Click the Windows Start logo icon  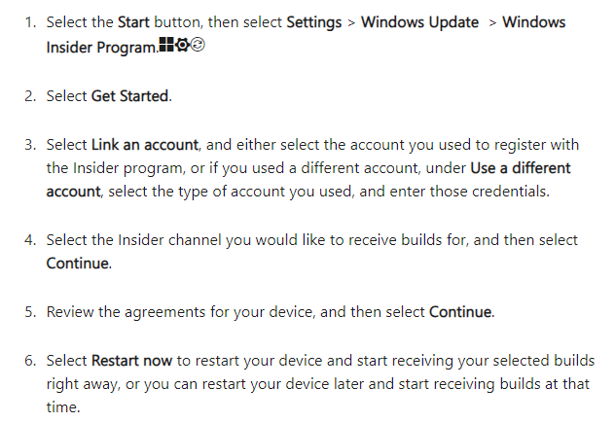[x=166, y=45]
